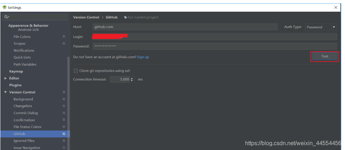The width and height of the screenshot is (345, 150).
Task: Open Confirmation settings page
Action: 24,120
